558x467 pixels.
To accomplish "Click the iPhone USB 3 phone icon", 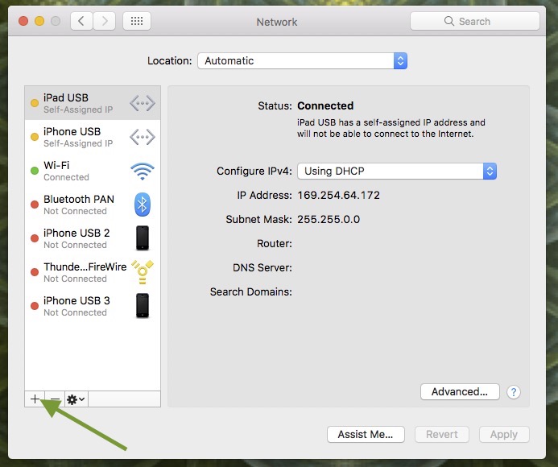I will pyautogui.click(x=143, y=305).
